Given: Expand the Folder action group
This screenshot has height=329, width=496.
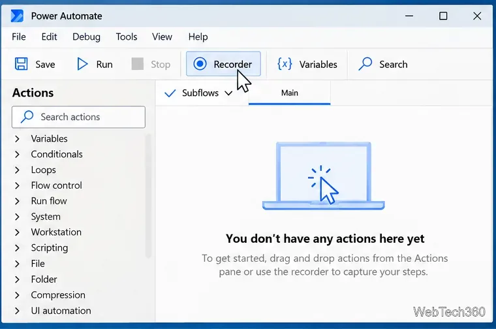Looking at the screenshot, I should point(18,279).
